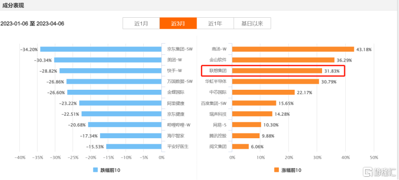The width and height of the screenshot is (399, 180).
Task: Click the 阿里健康 blue bar
Action: point(121,103)
